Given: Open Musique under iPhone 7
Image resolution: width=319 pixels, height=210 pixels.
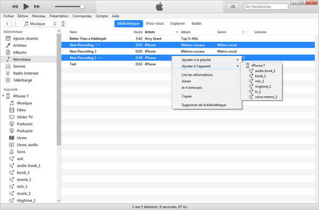Looking at the screenshot, I should pyautogui.click(x=24, y=103).
